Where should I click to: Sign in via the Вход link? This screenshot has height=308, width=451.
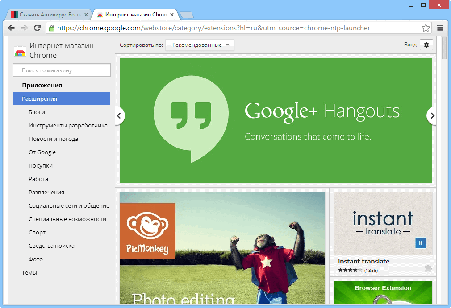pyautogui.click(x=410, y=45)
